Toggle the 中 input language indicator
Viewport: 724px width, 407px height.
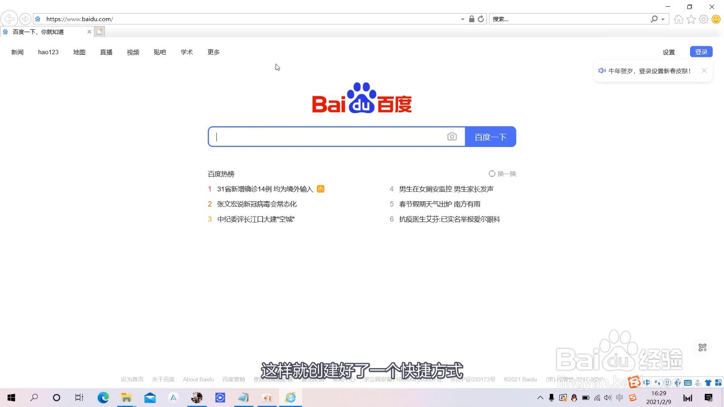point(619,398)
